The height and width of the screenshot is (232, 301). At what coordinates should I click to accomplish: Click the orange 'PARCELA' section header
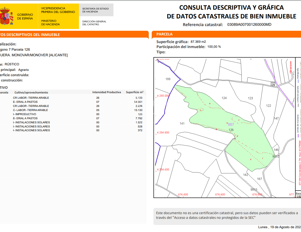click(x=164, y=34)
